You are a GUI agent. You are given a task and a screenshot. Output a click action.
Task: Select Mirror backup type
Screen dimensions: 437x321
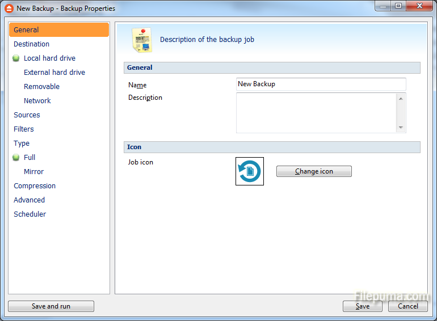(33, 171)
